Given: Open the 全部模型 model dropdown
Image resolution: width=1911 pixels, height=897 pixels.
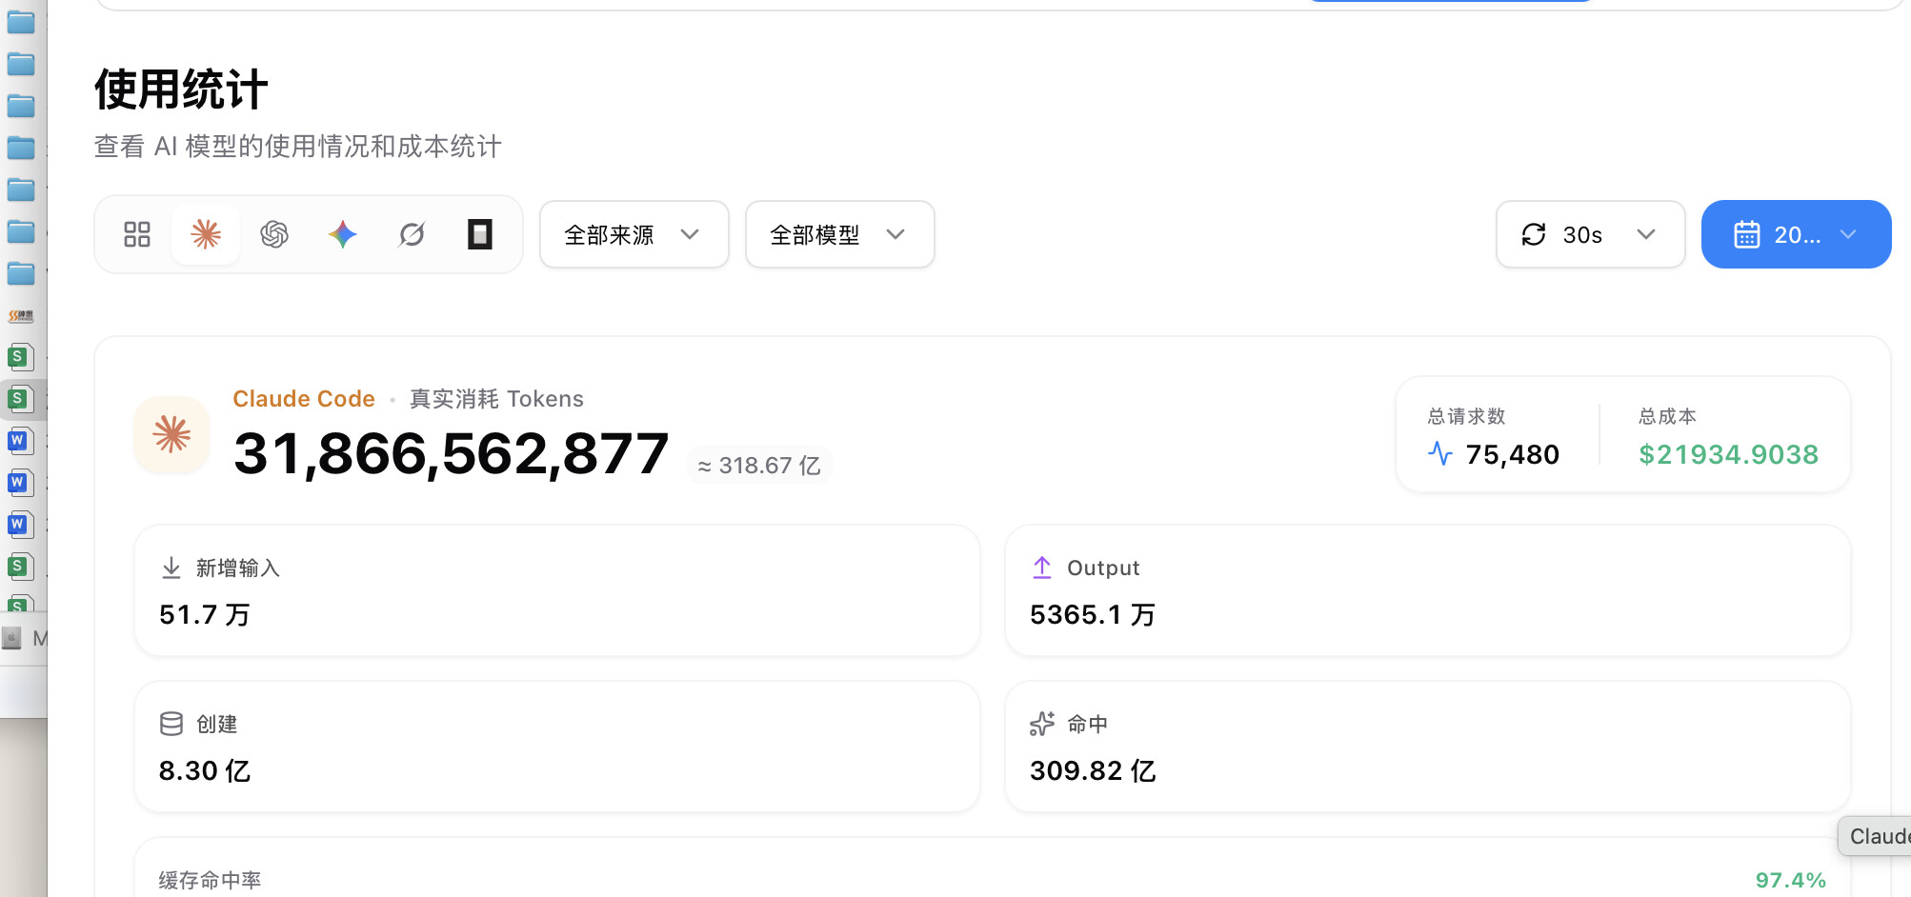Looking at the screenshot, I should pyautogui.click(x=840, y=234).
